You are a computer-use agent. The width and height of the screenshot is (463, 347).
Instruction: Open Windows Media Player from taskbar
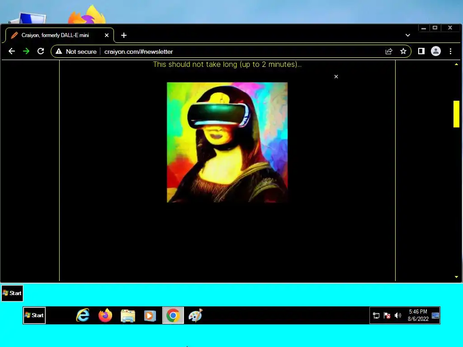(x=150, y=316)
